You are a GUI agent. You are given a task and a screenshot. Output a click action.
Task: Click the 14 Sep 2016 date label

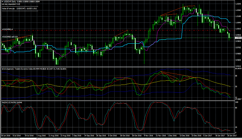pos(89,136)
